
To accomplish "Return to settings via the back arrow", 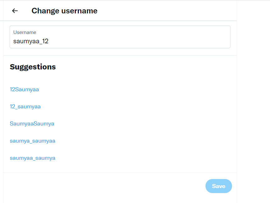I will pyautogui.click(x=15, y=11).
